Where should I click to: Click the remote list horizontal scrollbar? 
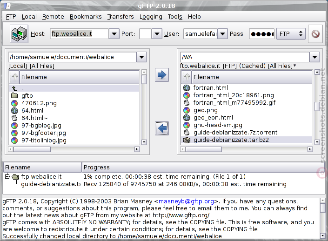pyautogui.click(x=247, y=149)
